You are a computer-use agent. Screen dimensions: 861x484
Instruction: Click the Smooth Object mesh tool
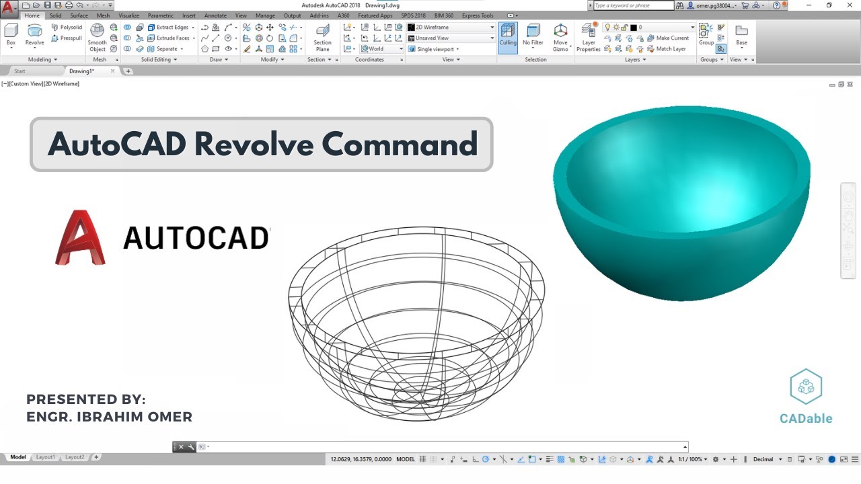[98, 38]
